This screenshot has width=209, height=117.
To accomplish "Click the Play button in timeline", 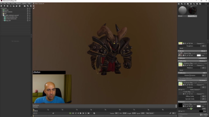I will (x=81, y=113).
